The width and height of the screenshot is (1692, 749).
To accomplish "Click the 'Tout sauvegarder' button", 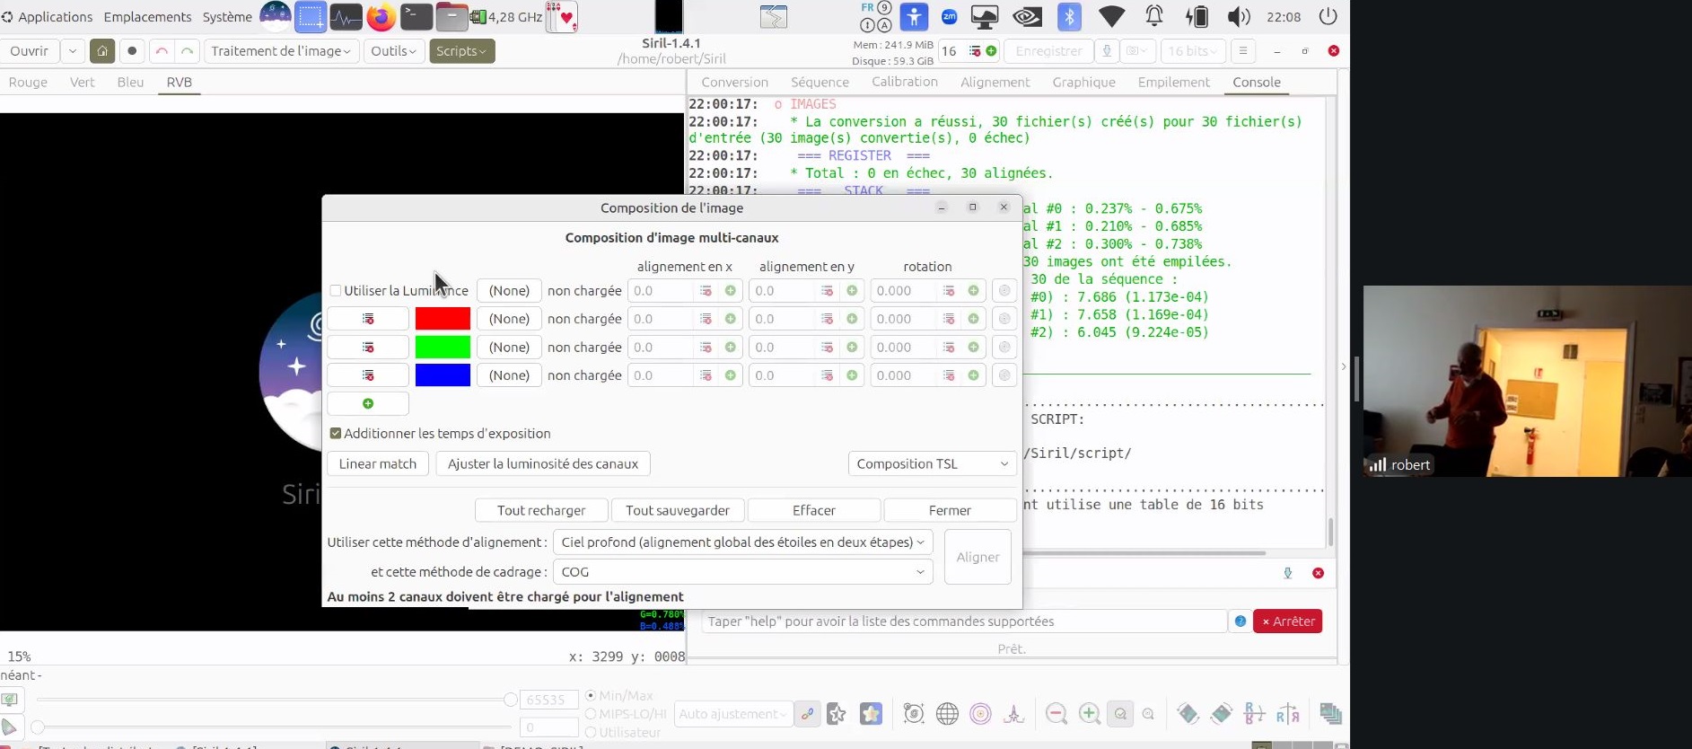I will pos(678,510).
